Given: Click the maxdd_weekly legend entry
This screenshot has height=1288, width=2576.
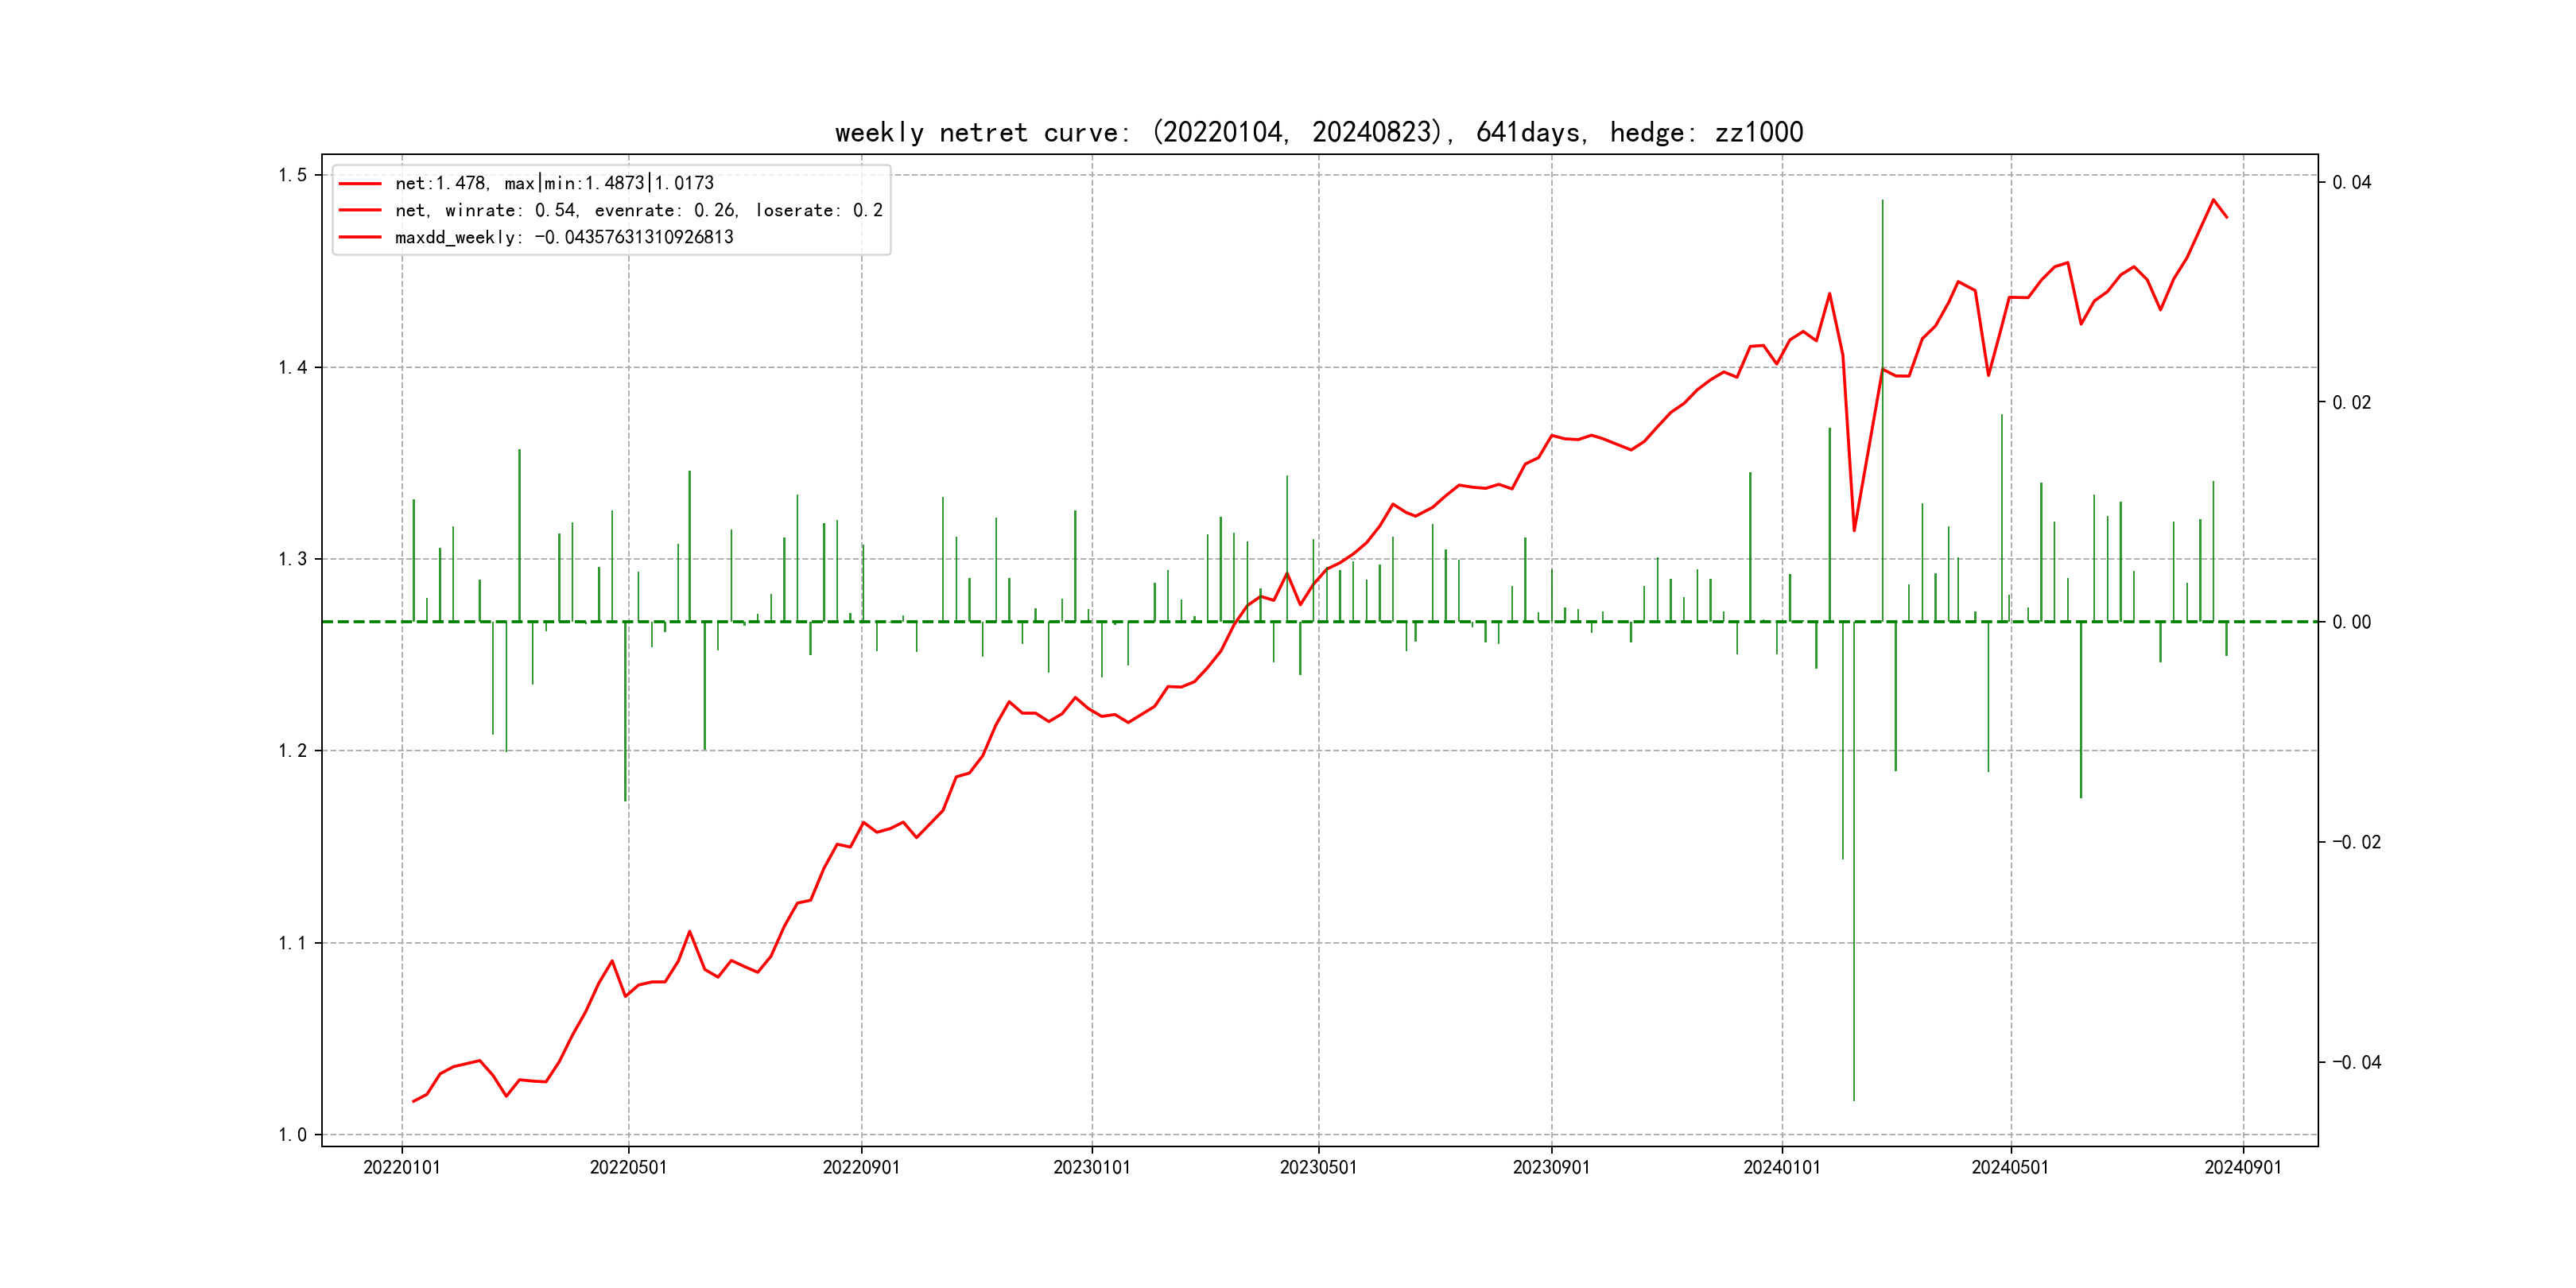Looking at the screenshot, I should tap(564, 237).
